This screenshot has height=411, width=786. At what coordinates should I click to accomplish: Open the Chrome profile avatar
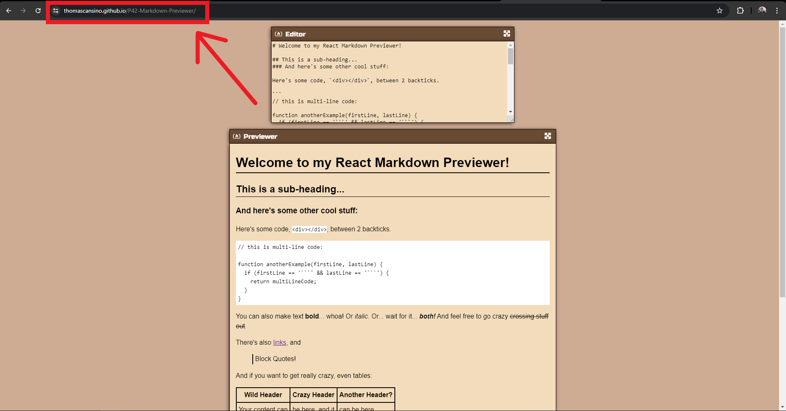click(x=762, y=10)
